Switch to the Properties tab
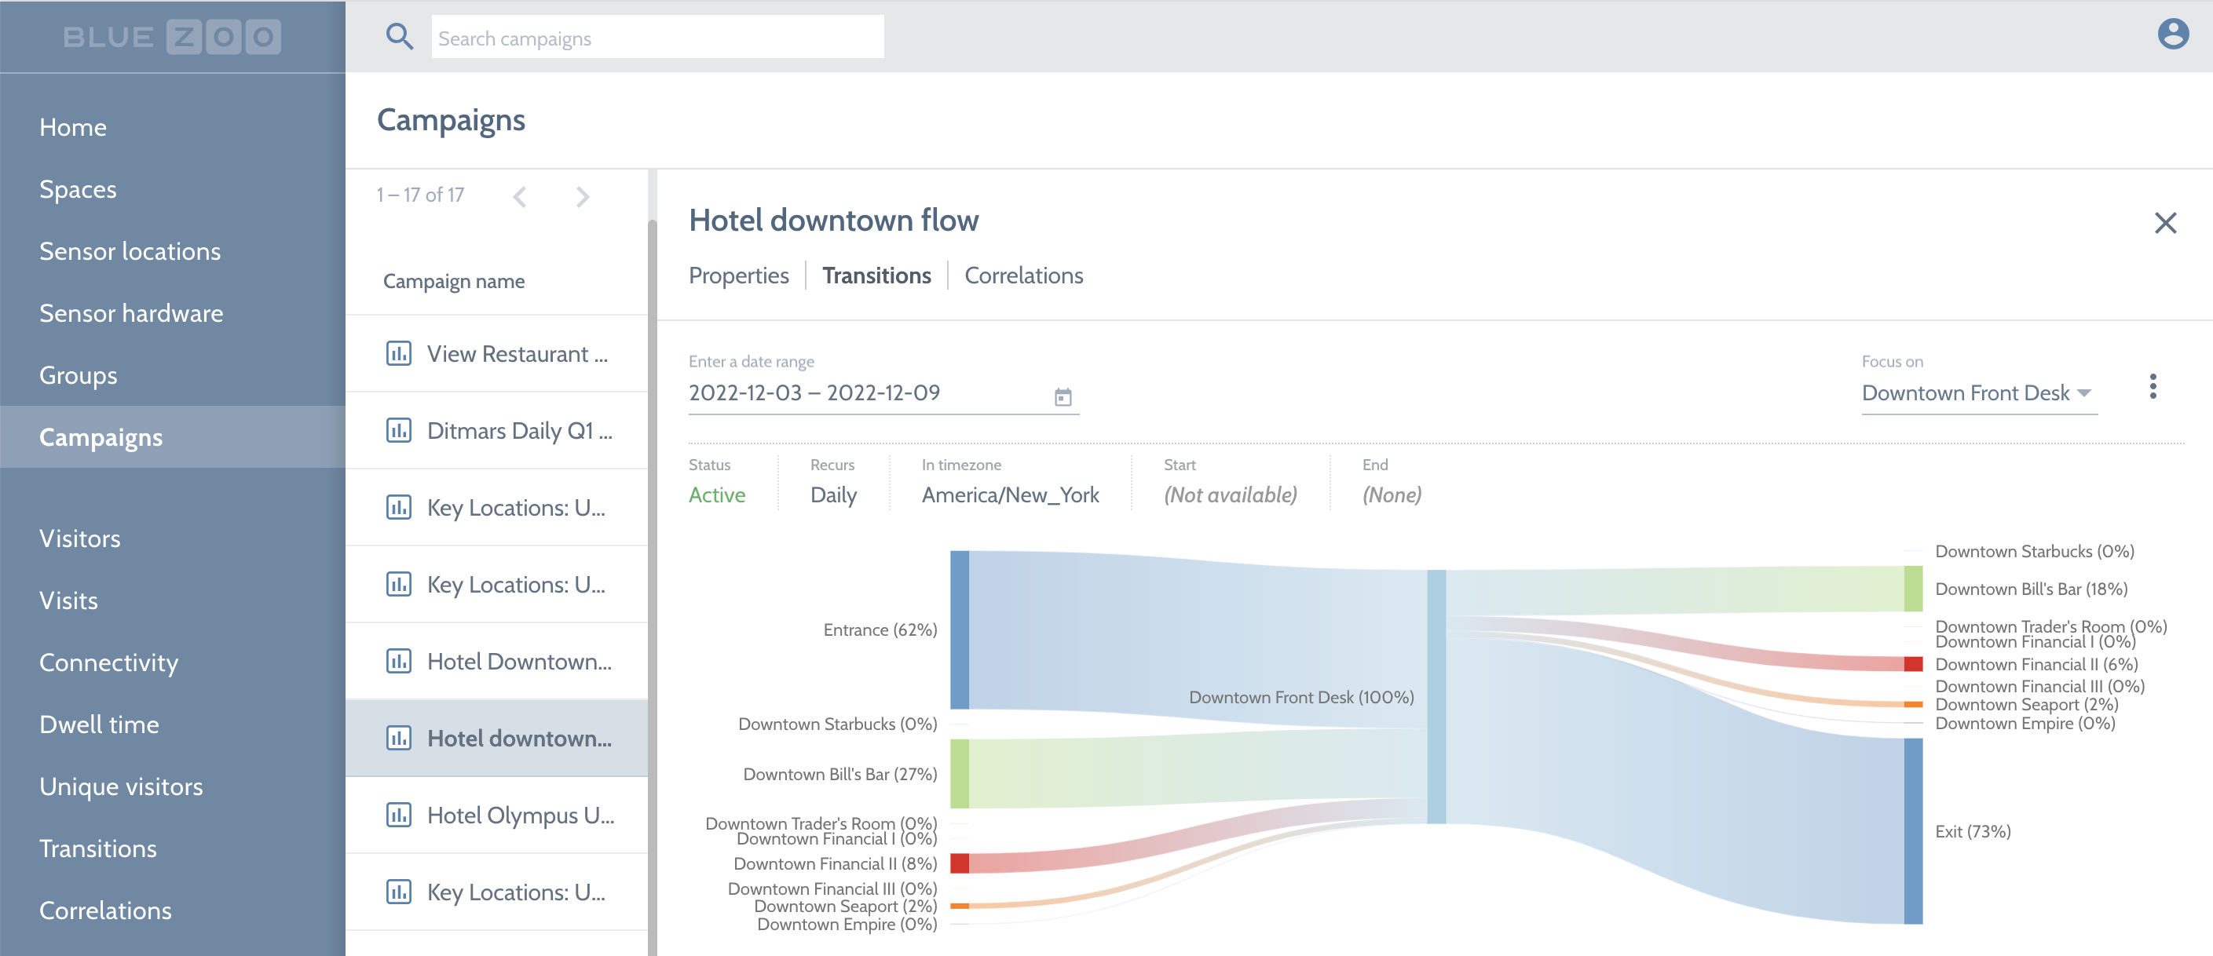Screen dimensions: 2213x956 pos(738,275)
